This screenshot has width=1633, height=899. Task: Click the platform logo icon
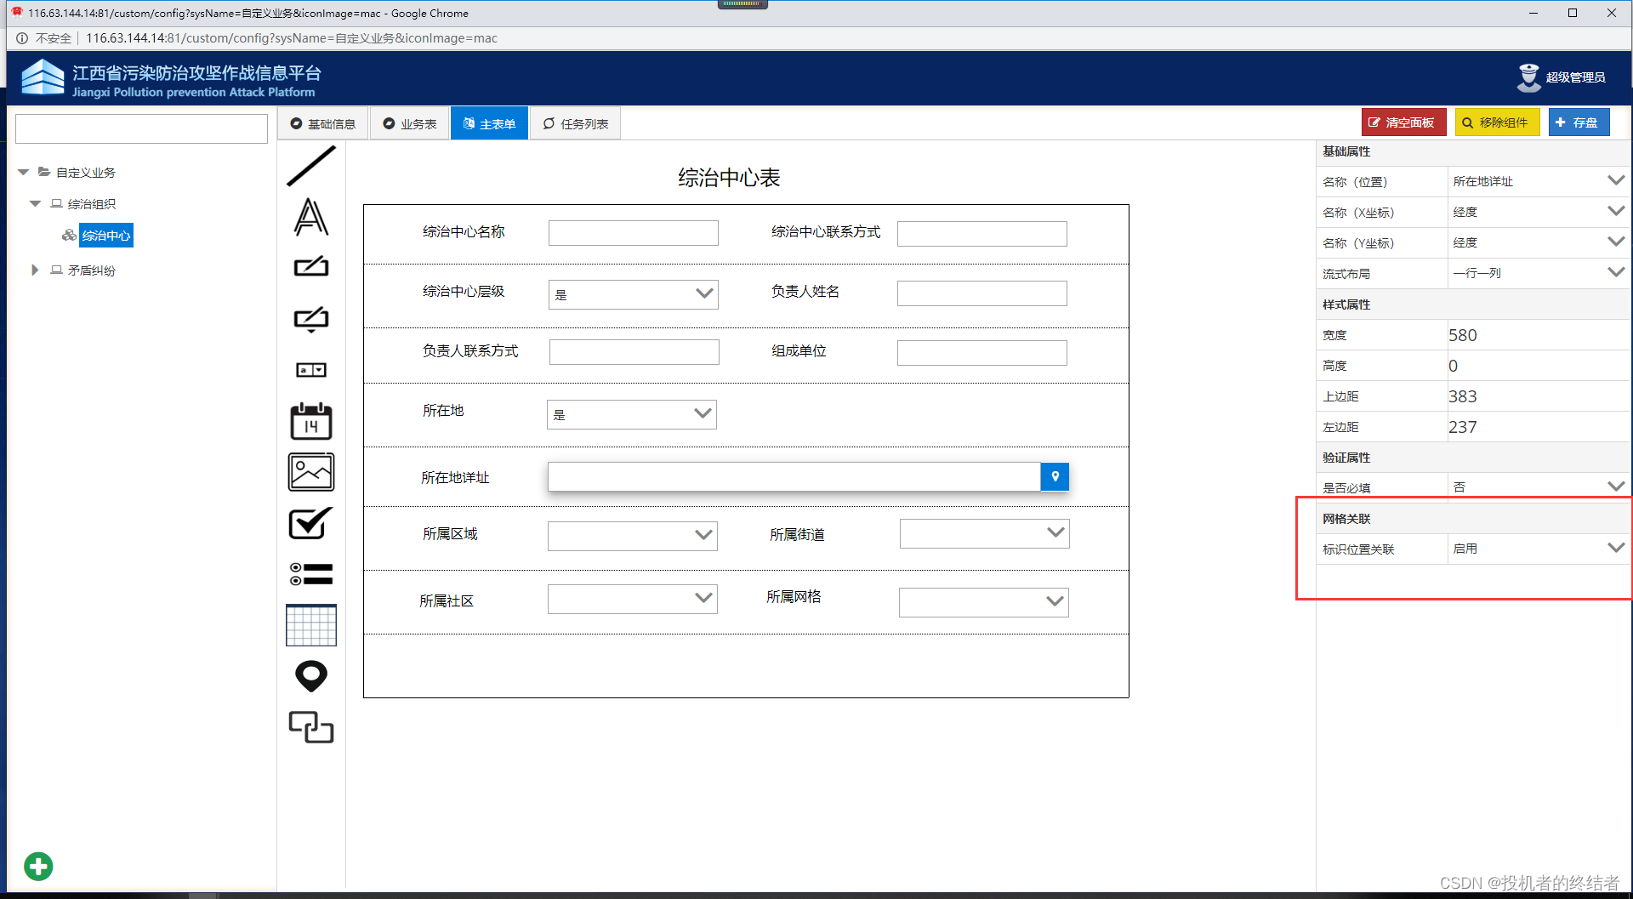point(43,77)
